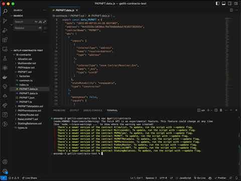241x181 pixels.
Task: Switch to the Debug Console tab
Action: pyautogui.click(x=92, y=111)
